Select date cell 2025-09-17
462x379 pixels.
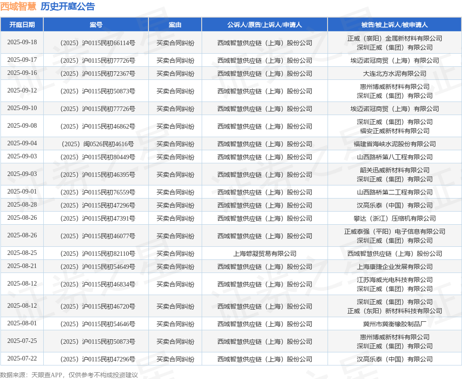[22, 60]
